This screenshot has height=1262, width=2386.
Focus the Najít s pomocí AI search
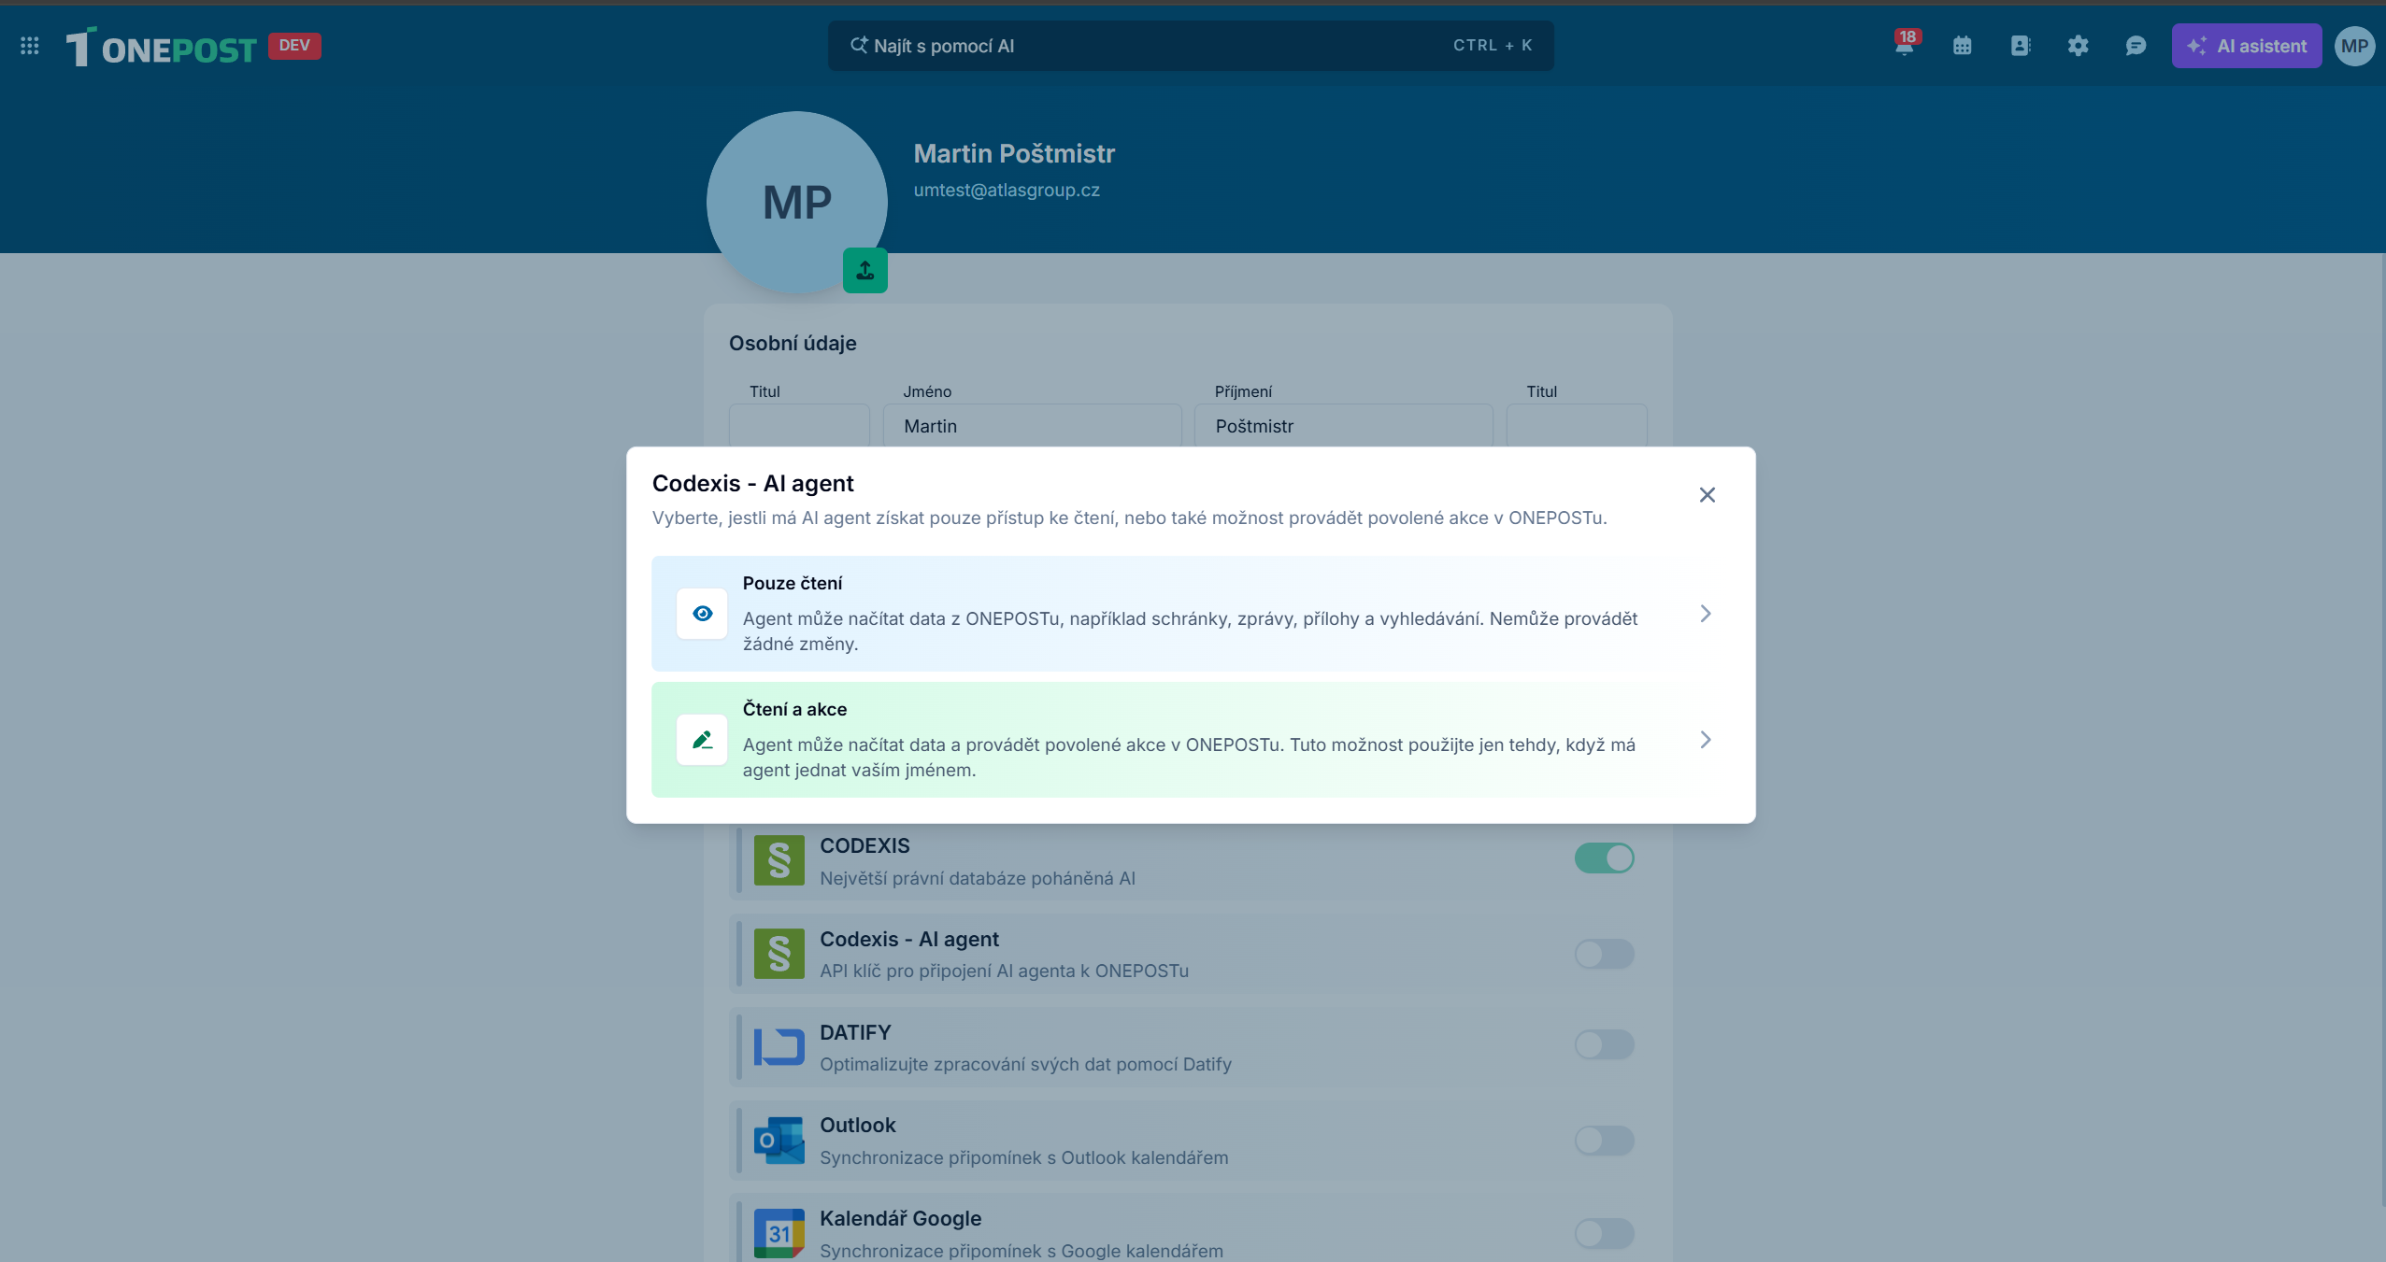[1191, 46]
